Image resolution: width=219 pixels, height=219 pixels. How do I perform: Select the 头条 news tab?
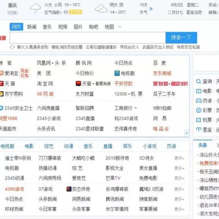pos(203,145)
